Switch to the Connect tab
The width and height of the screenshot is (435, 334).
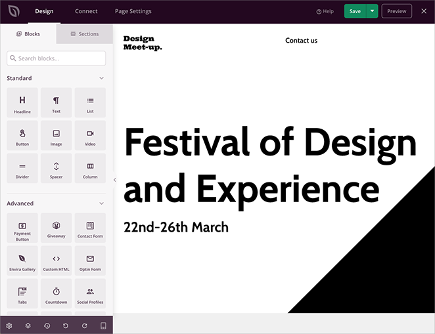(x=86, y=11)
